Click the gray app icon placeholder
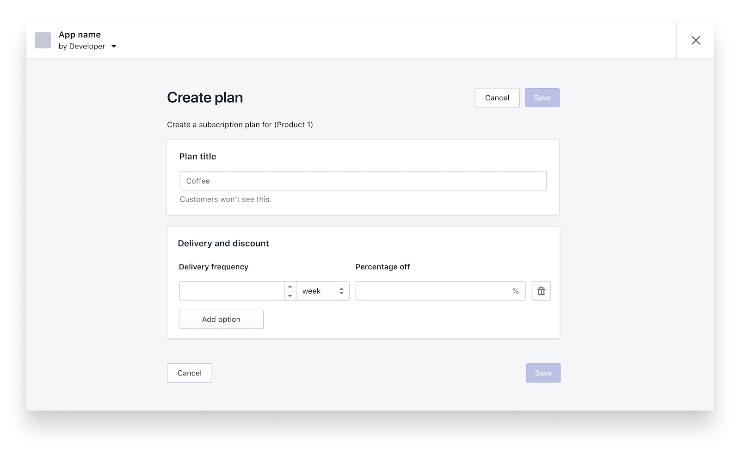 [43, 40]
